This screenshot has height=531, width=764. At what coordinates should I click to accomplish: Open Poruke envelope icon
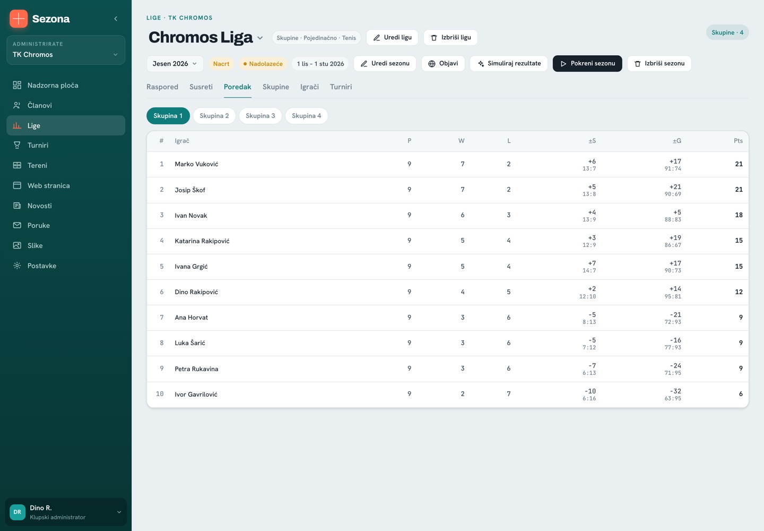(x=17, y=225)
